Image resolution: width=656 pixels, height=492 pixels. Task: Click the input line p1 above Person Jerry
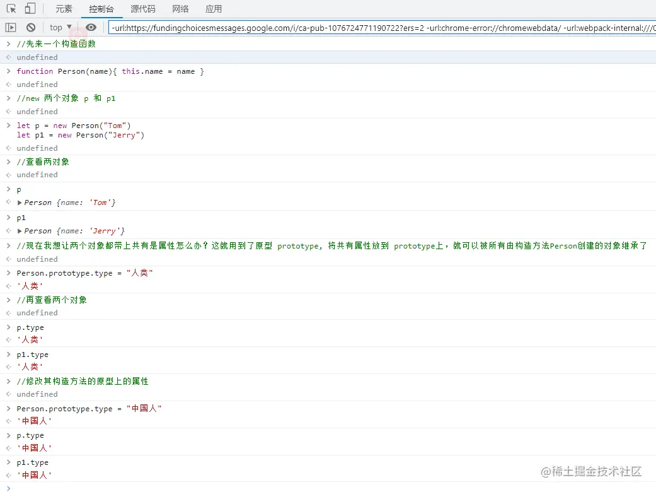pos(21,218)
